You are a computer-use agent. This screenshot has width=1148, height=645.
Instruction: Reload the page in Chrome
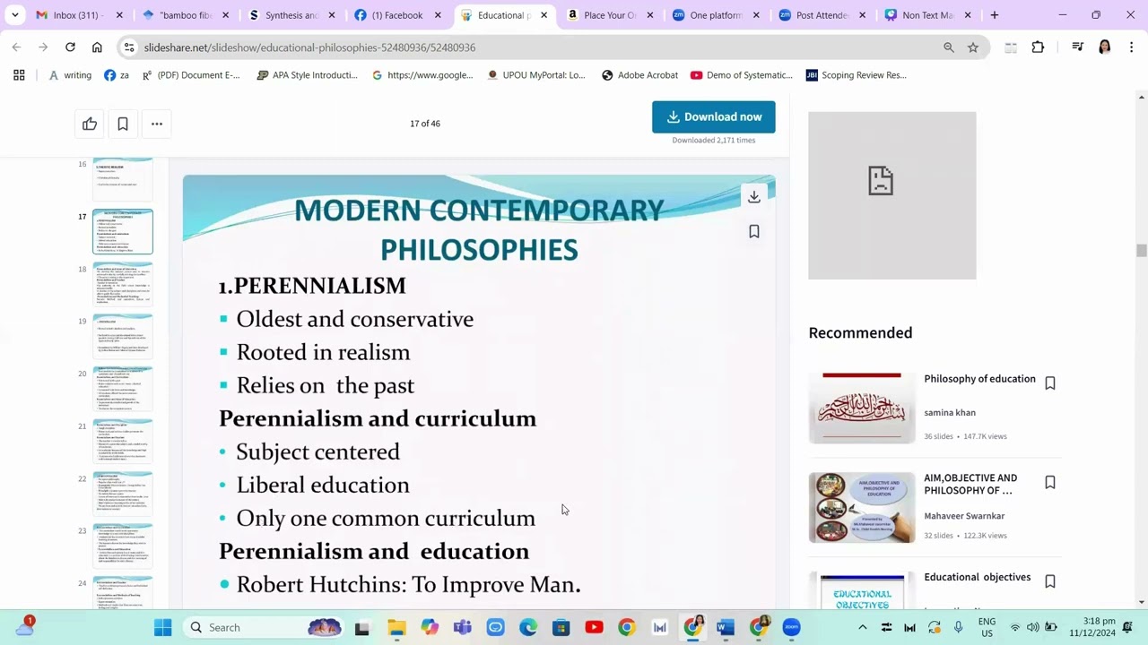(70, 47)
